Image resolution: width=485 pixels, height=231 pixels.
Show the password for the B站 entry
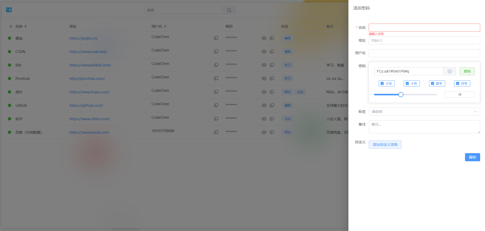coord(264,65)
